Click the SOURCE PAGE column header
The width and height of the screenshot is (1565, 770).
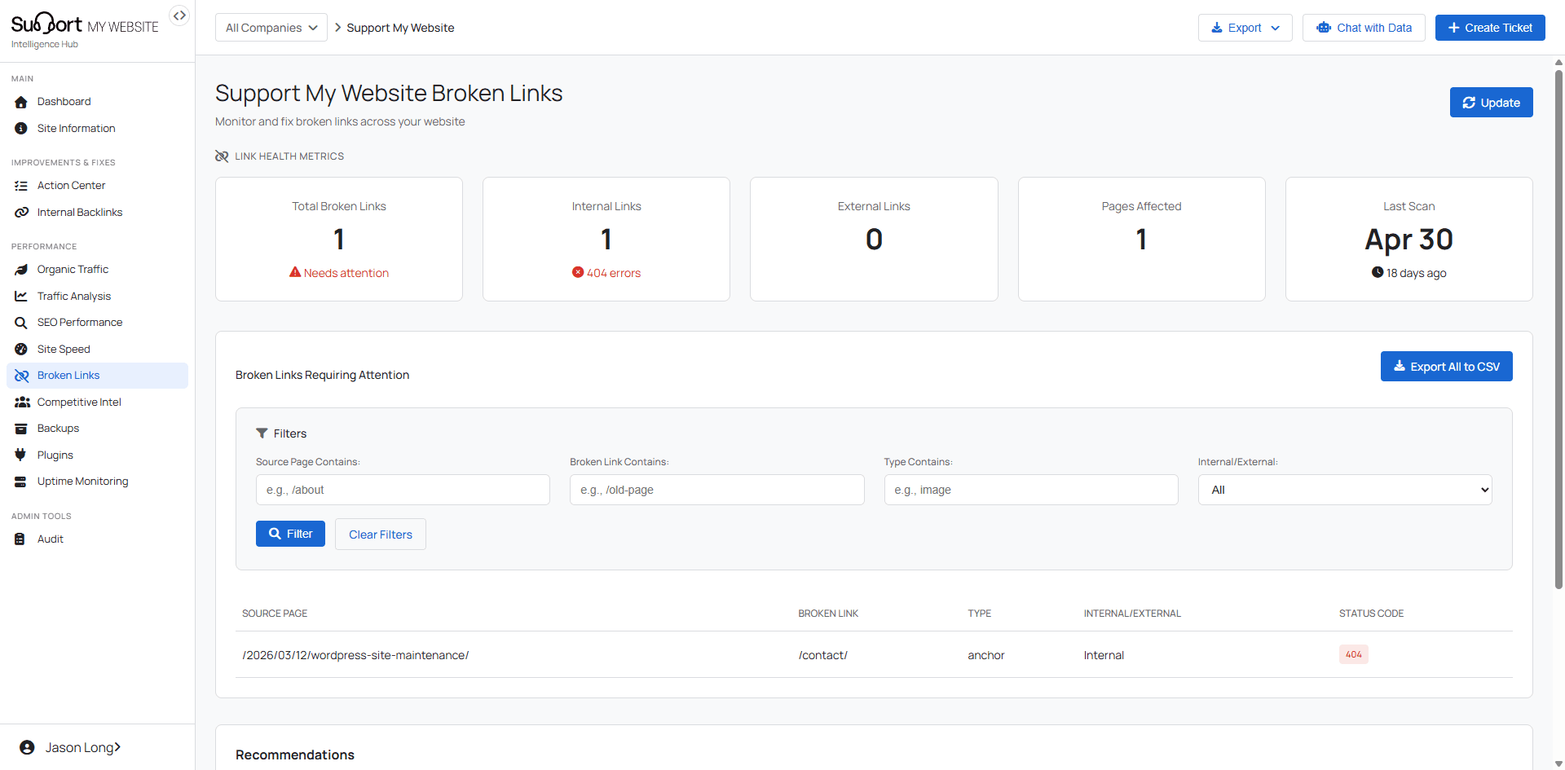point(275,614)
